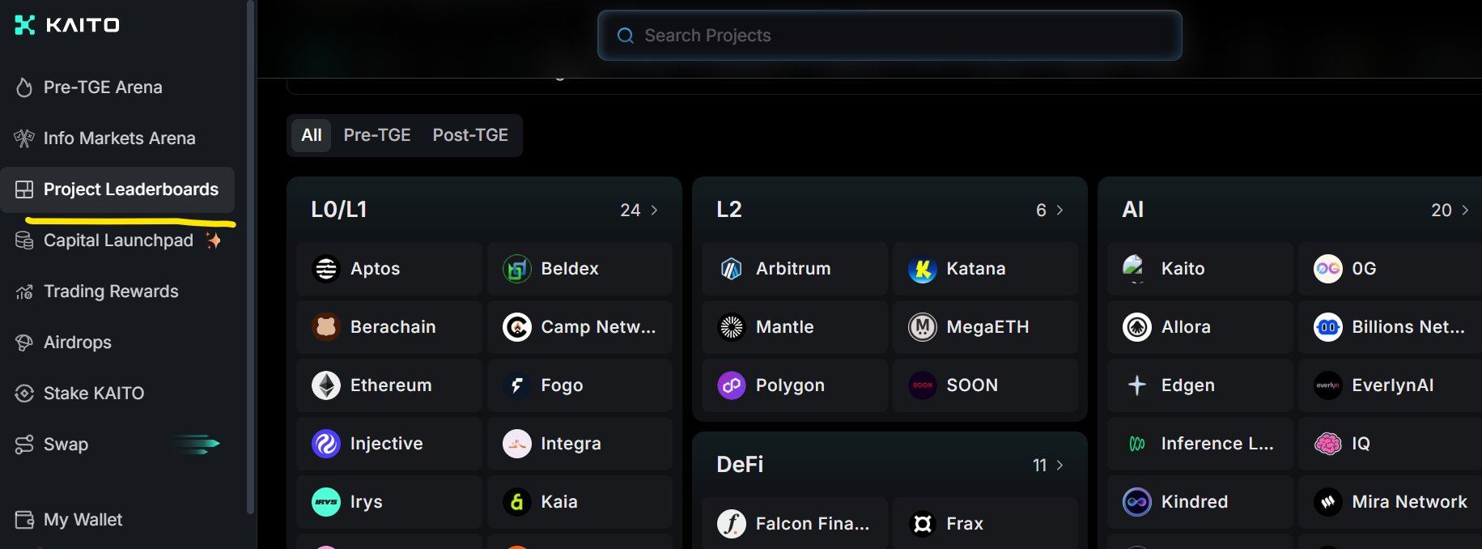Click the Swap icon in sidebar

[x=24, y=445]
